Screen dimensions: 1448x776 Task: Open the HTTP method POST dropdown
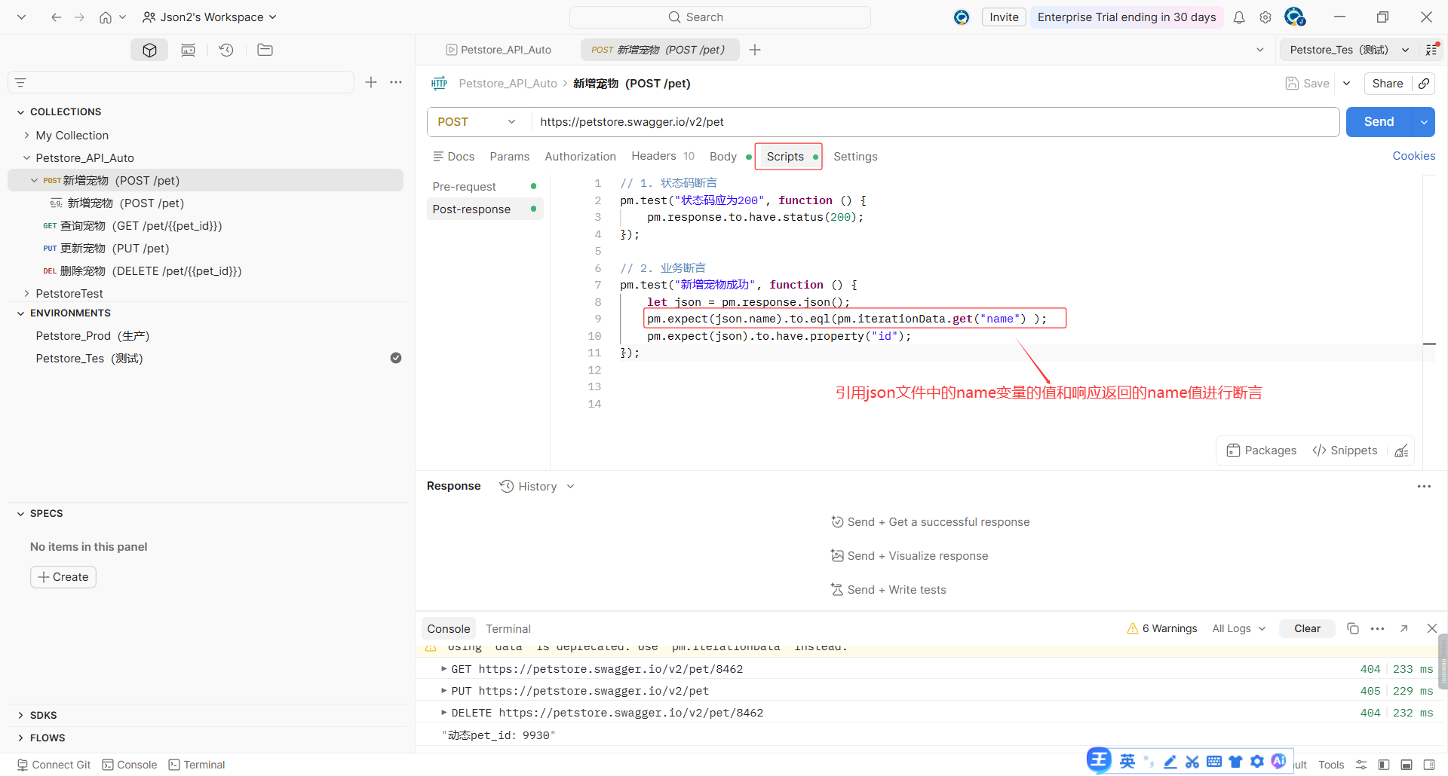pyautogui.click(x=478, y=122)
